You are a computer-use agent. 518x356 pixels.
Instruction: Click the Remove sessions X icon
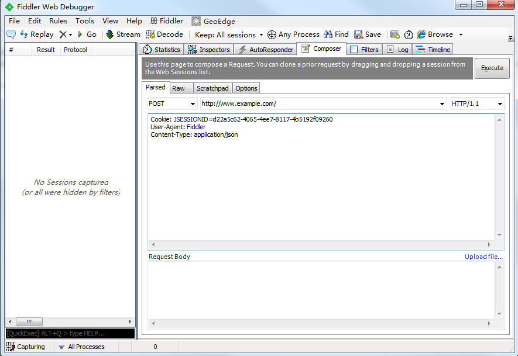[63, 34]
